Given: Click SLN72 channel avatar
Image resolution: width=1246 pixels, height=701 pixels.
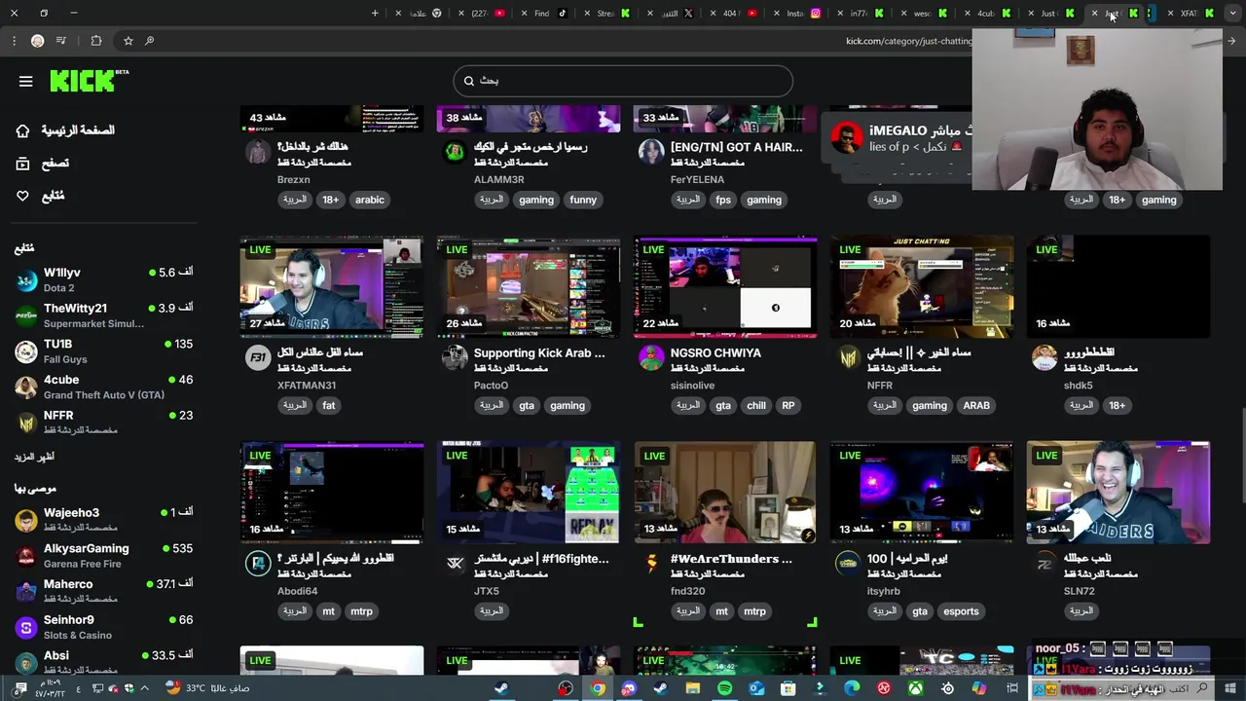Looking at the screenshot, I should tap(1044, 563).
